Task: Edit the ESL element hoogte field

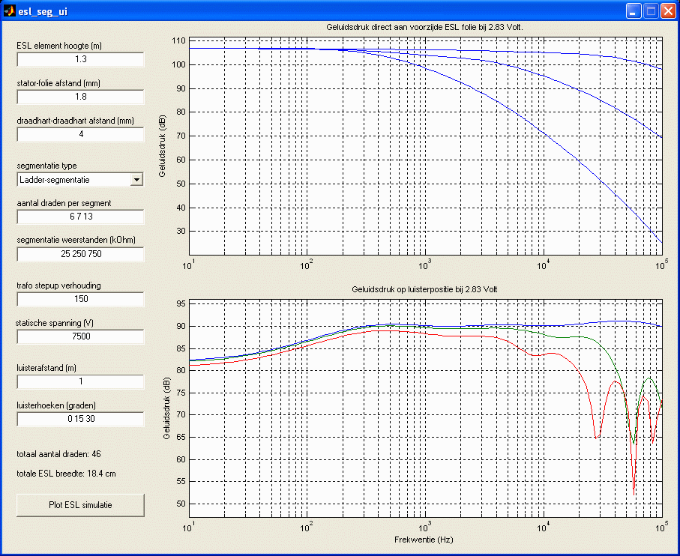Action: point(80,59)
